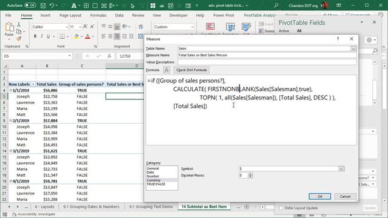
Task: Select the All view in PivotTable Fields
Action: click(x=299, y=31)
